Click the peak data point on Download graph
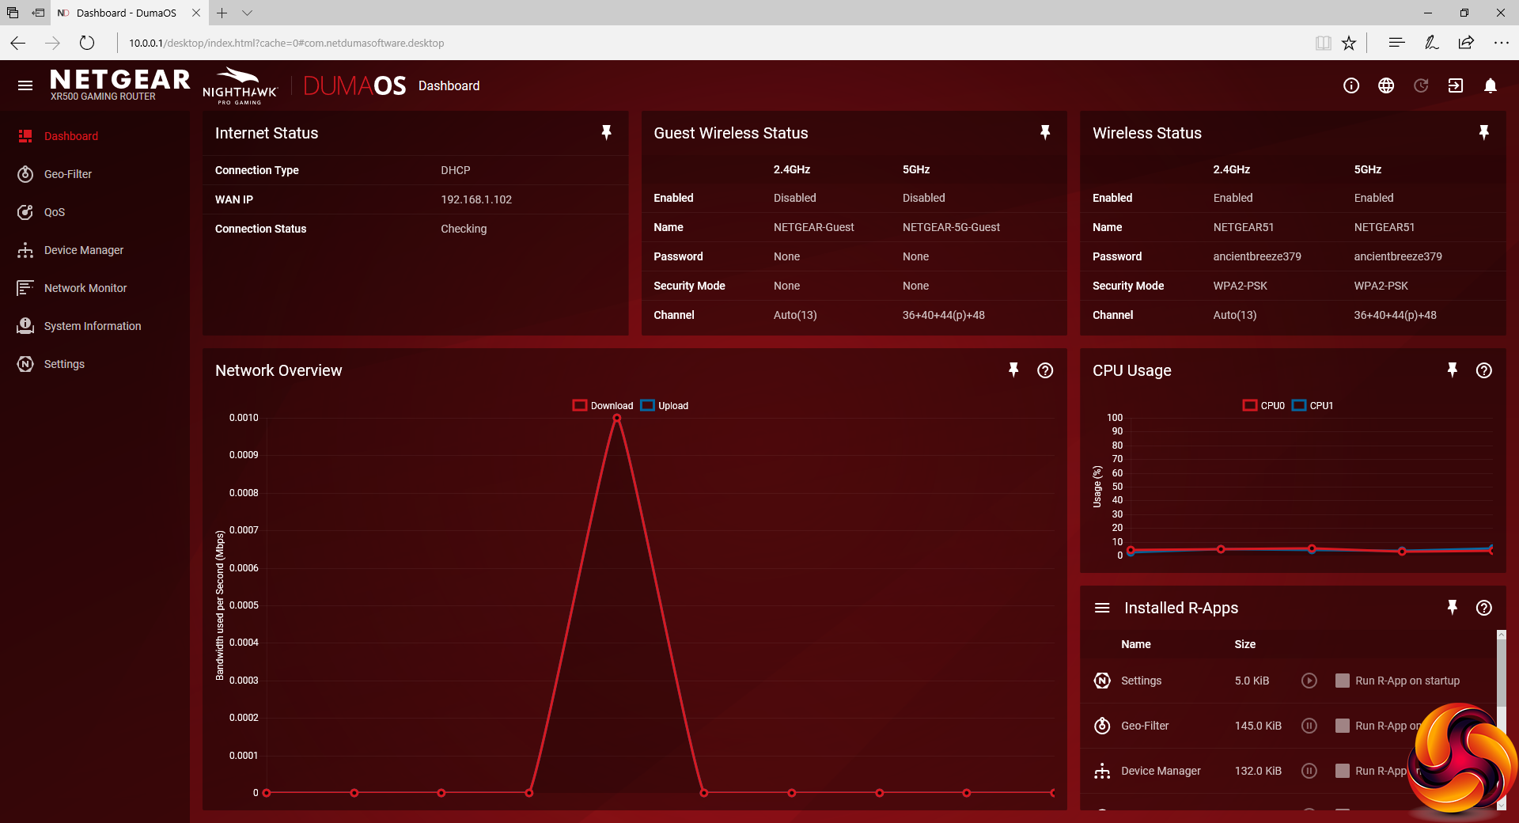Viewport: 1519px width, 823px height. click(617, 419)
